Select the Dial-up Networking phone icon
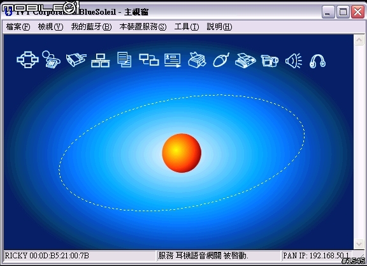 pos(51,60)
